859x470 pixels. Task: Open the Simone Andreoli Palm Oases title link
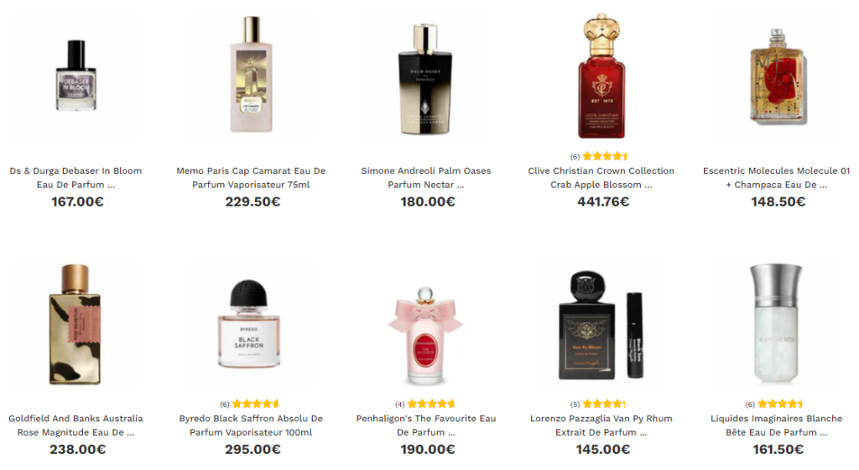pyautogui.click(x=425, y=177)
